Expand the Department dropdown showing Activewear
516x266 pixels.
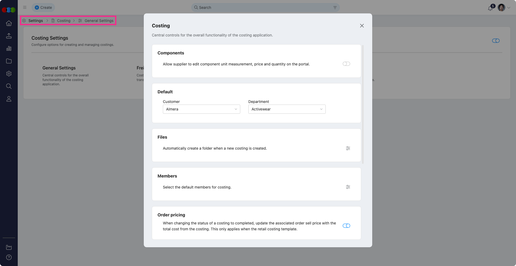click(x=287, y=109)
